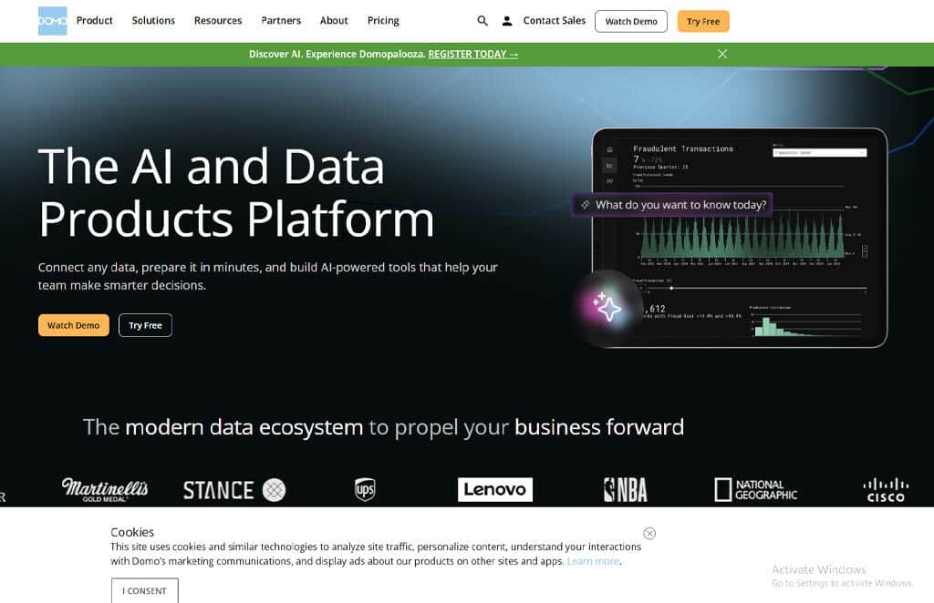Open the Solutions dropdown menu

(x=153, y=21)
